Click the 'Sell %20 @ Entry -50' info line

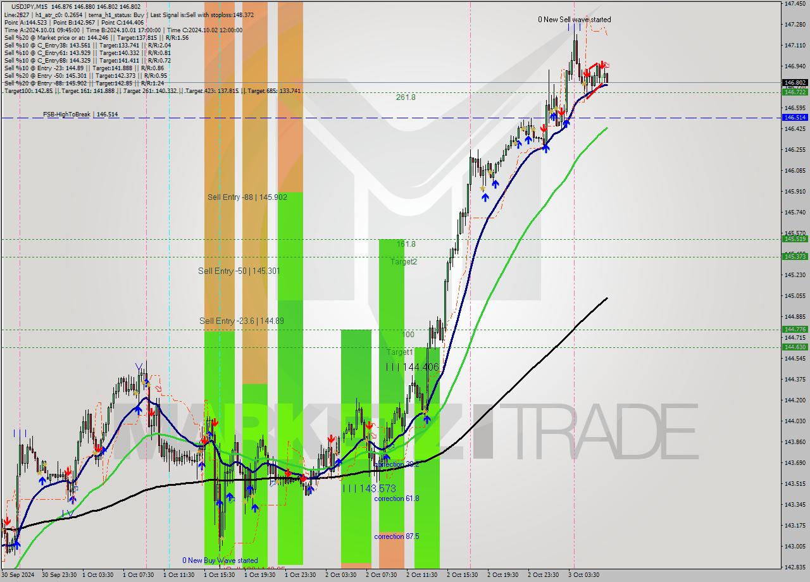coord(85,76)
